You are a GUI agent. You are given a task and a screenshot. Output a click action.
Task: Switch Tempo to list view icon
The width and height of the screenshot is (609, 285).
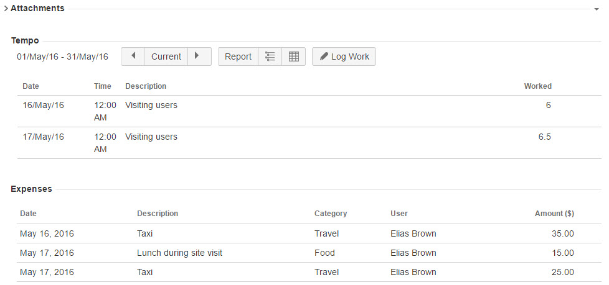(270, 57)
